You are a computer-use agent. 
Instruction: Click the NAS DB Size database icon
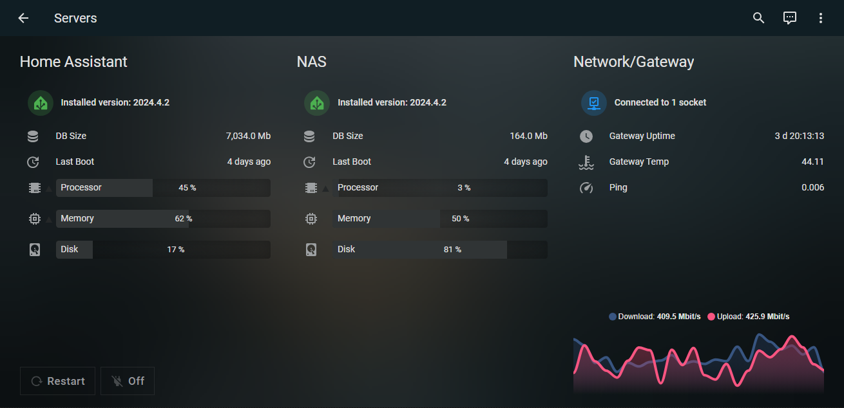point(309,136)
